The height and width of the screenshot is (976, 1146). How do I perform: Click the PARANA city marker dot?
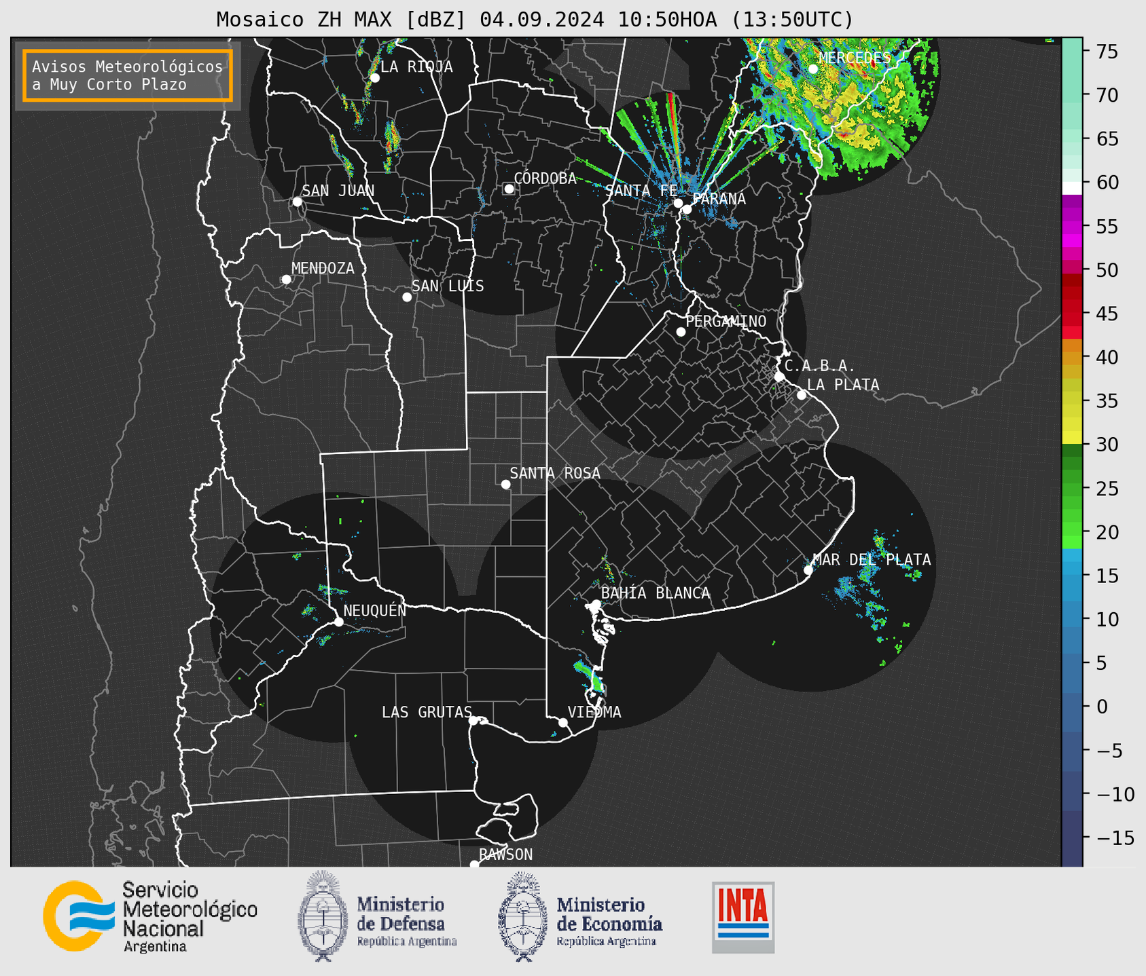click(x=687, y=209)
